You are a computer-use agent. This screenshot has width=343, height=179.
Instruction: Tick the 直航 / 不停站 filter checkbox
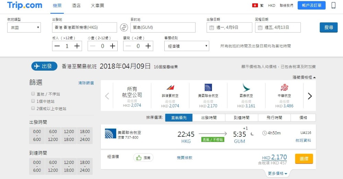[33, 94]
